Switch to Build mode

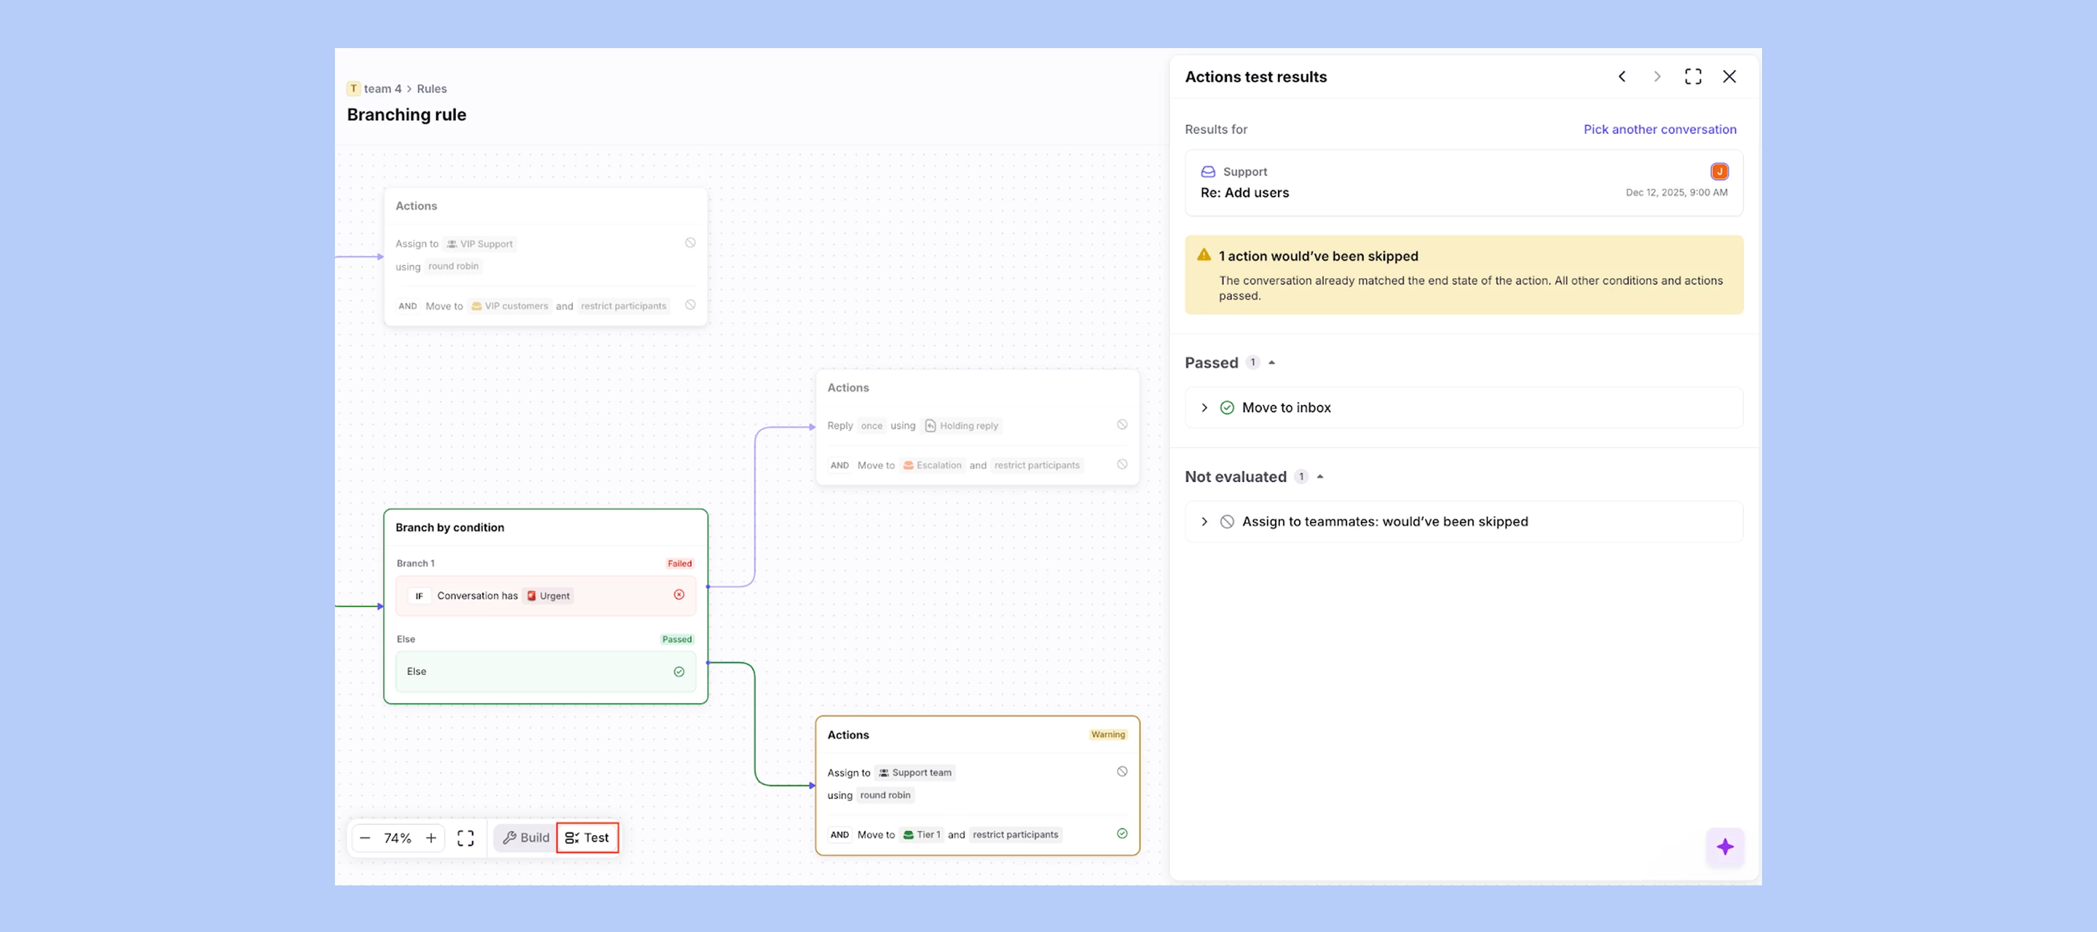(525, 837)
